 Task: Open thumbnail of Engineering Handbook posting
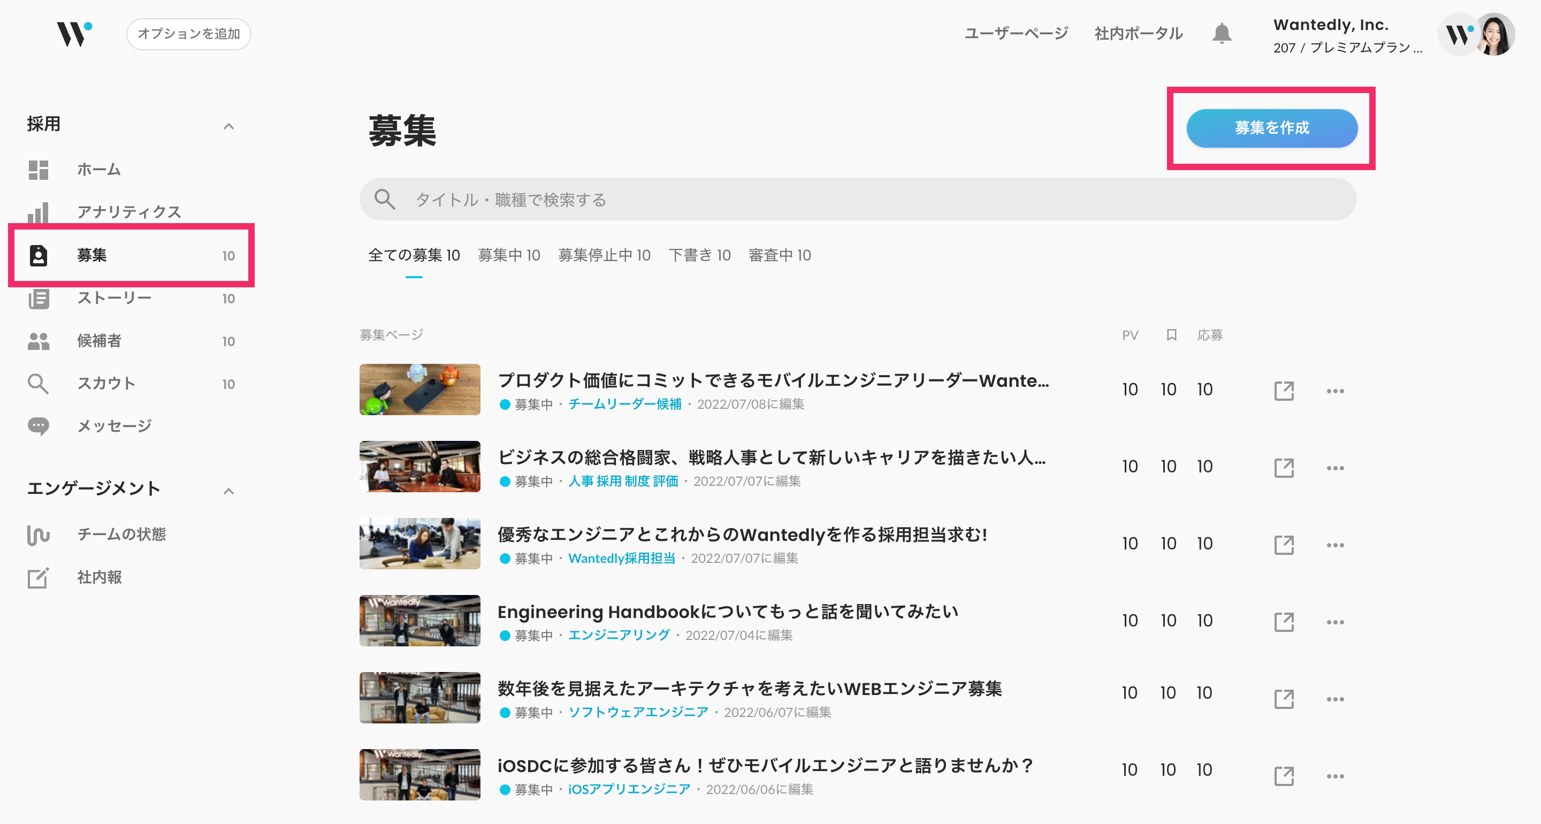(x=420, y=621)
